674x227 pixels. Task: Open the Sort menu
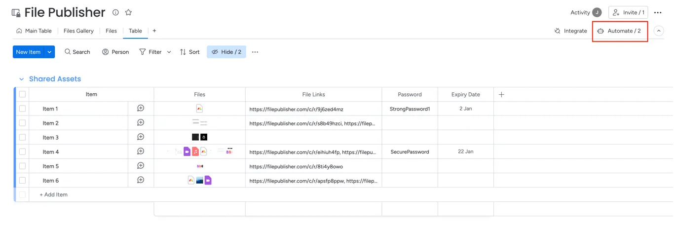pyautogui.click(x=190, y=52)
